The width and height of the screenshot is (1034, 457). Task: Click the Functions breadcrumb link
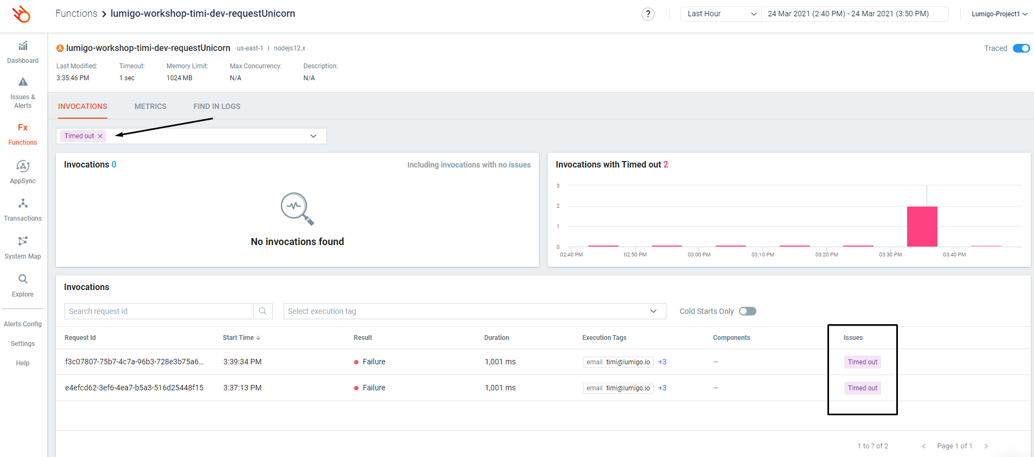76,14
